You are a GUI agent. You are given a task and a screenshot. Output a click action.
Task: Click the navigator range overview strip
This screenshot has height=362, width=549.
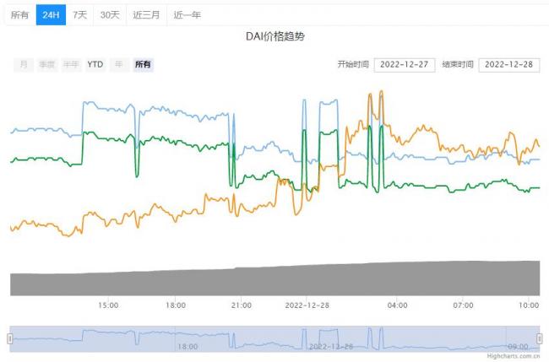point(274,338)
